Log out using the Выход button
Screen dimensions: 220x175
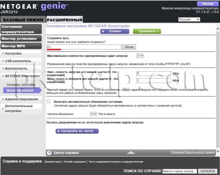pyautogui.click(x=208, y=4)
